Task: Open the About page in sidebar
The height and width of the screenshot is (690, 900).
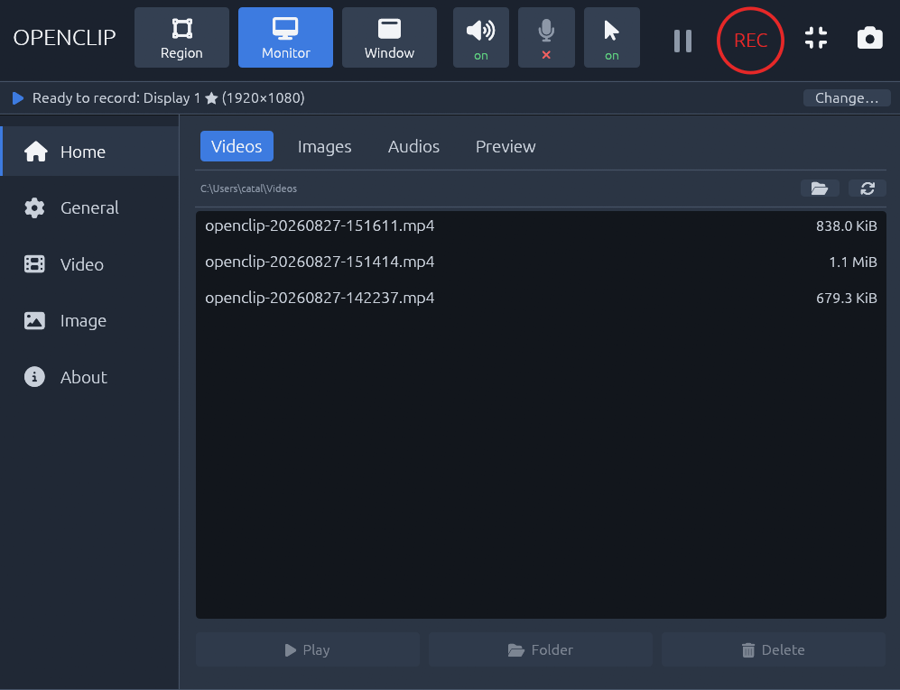Action: click(x=90, y=377)
